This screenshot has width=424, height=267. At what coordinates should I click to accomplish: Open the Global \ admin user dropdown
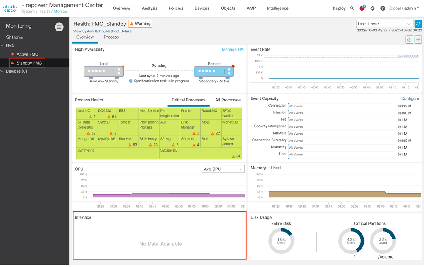[404, 8]
